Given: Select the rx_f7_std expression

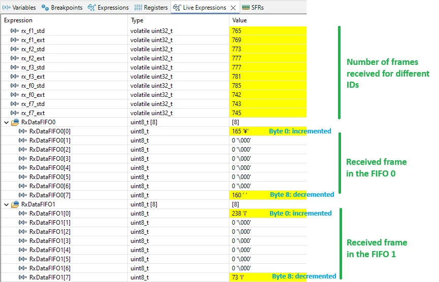Looking at the screenshot, I should coord(33,104).
